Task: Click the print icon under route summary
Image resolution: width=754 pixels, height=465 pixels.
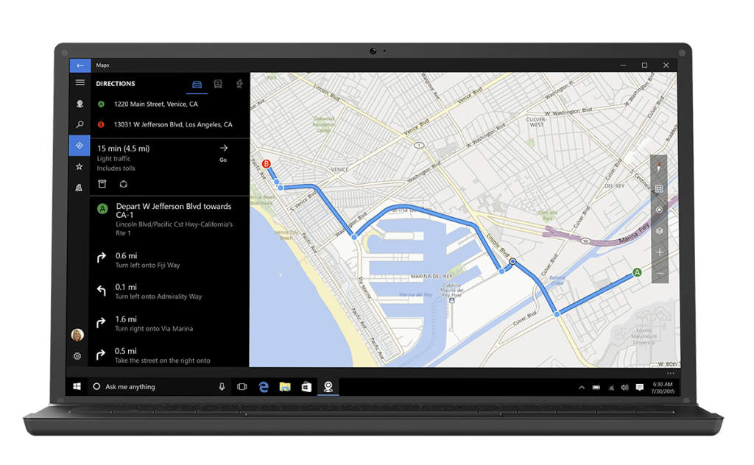Action: point(102,184)
